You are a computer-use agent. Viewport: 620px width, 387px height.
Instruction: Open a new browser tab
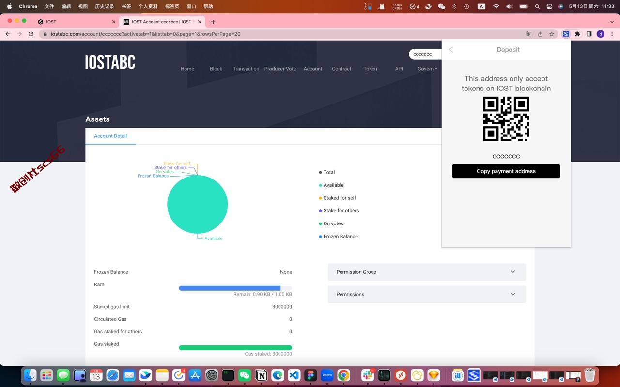point(213,22)
